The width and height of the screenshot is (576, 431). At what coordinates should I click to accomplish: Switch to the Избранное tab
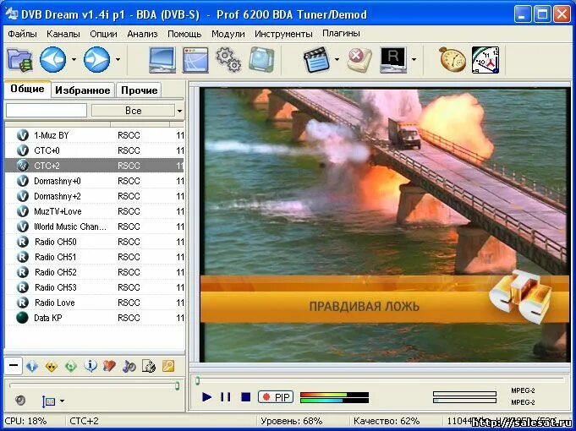tap(83, 90)
